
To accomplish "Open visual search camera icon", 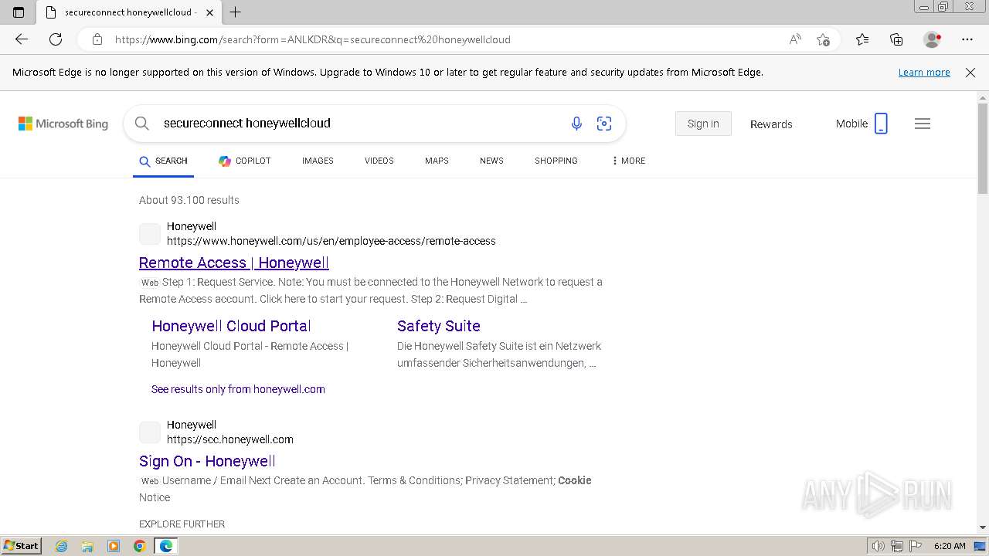I will (604, 124).
